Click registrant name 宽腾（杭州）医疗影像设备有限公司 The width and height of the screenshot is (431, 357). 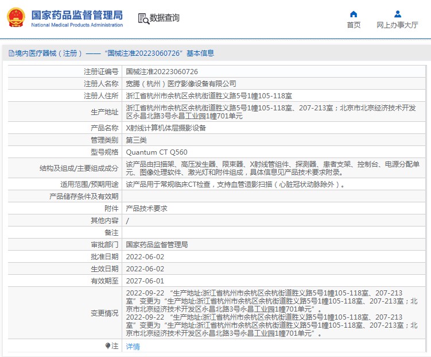181,84
